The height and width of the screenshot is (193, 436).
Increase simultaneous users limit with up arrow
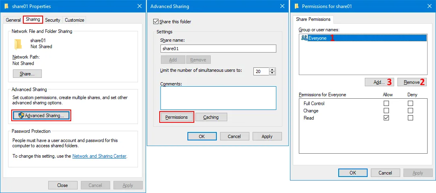pyautogui.click(x=272, y=69)
